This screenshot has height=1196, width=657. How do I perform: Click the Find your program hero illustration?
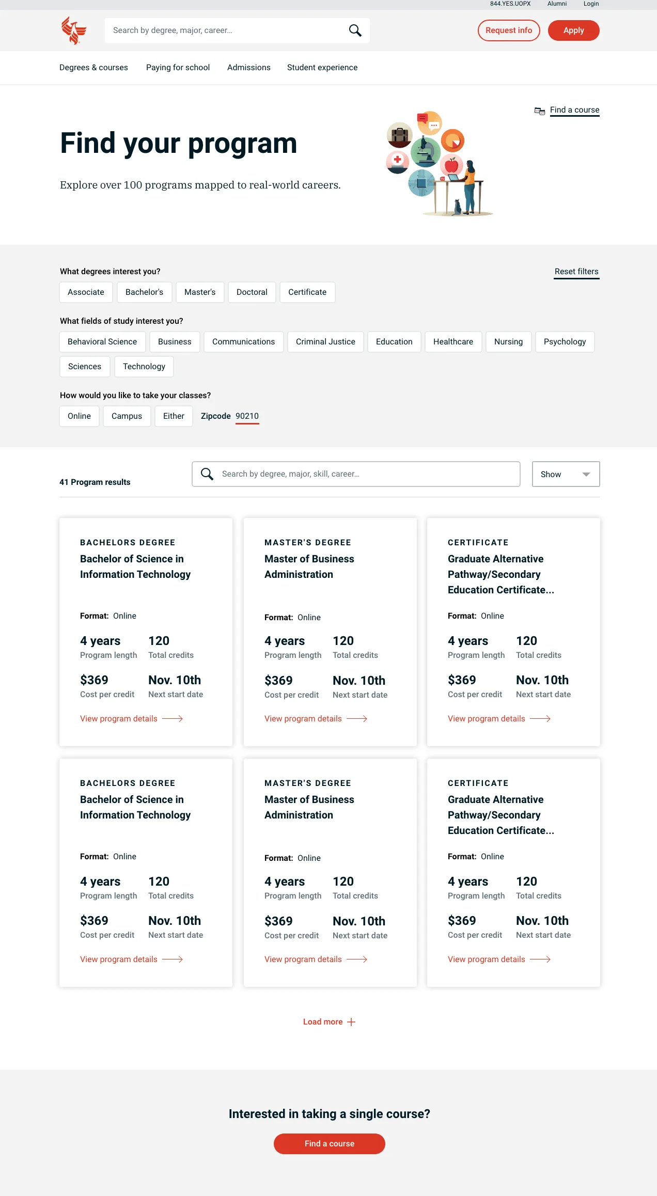[439, 164]
